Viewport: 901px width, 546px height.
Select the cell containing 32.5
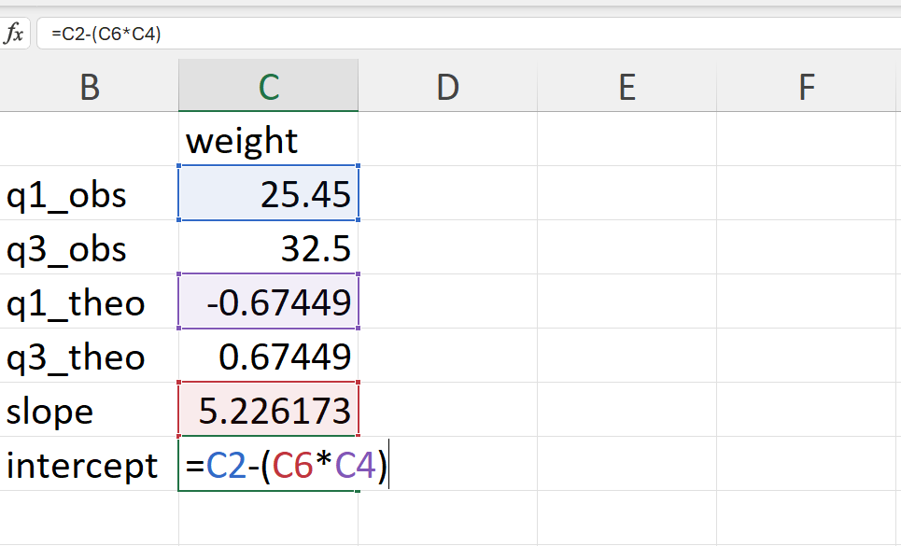click(x=268, y=247)
